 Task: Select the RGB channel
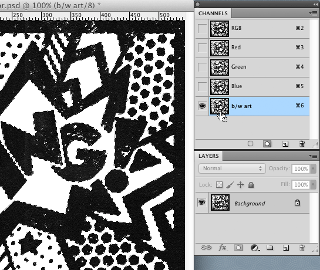pos(260,28)
